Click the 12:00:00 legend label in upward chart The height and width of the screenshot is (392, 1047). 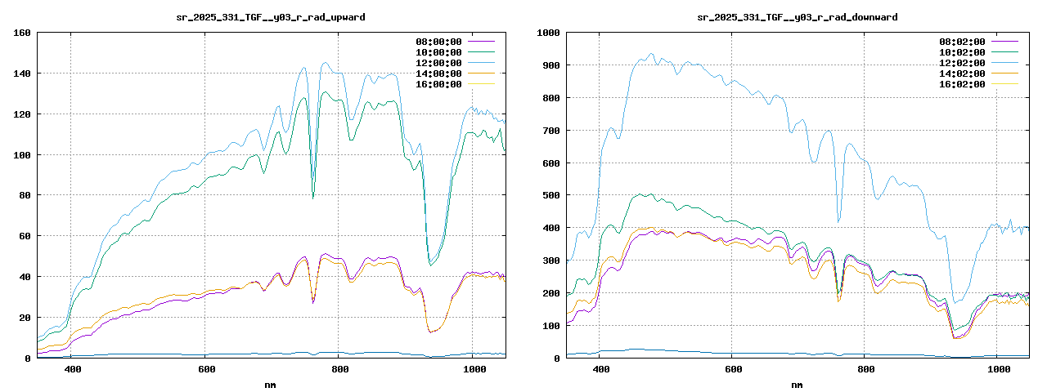[x=437, y=63]
